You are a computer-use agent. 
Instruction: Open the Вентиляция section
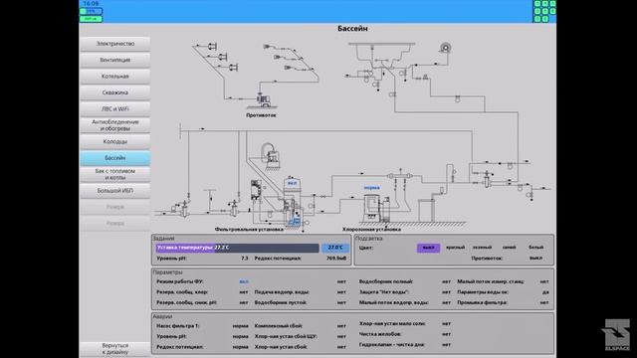point(115,60)
